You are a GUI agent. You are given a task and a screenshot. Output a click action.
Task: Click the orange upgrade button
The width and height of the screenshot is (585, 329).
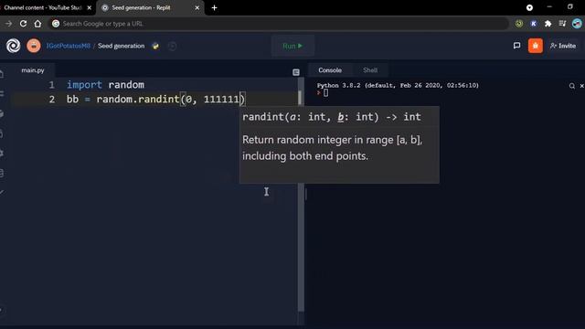click(536, 46)
